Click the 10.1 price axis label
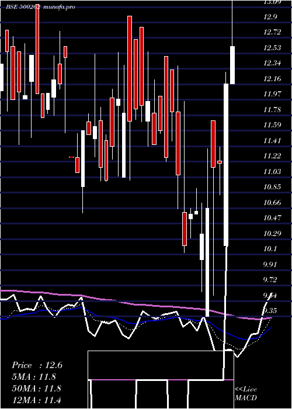Image resolution: width=292 pixels, height=409 pixels. [x=270, y=249]
